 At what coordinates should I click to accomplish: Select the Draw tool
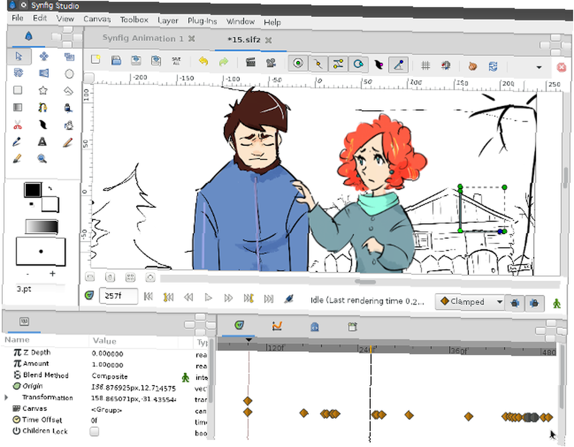[x=68, y=108]
